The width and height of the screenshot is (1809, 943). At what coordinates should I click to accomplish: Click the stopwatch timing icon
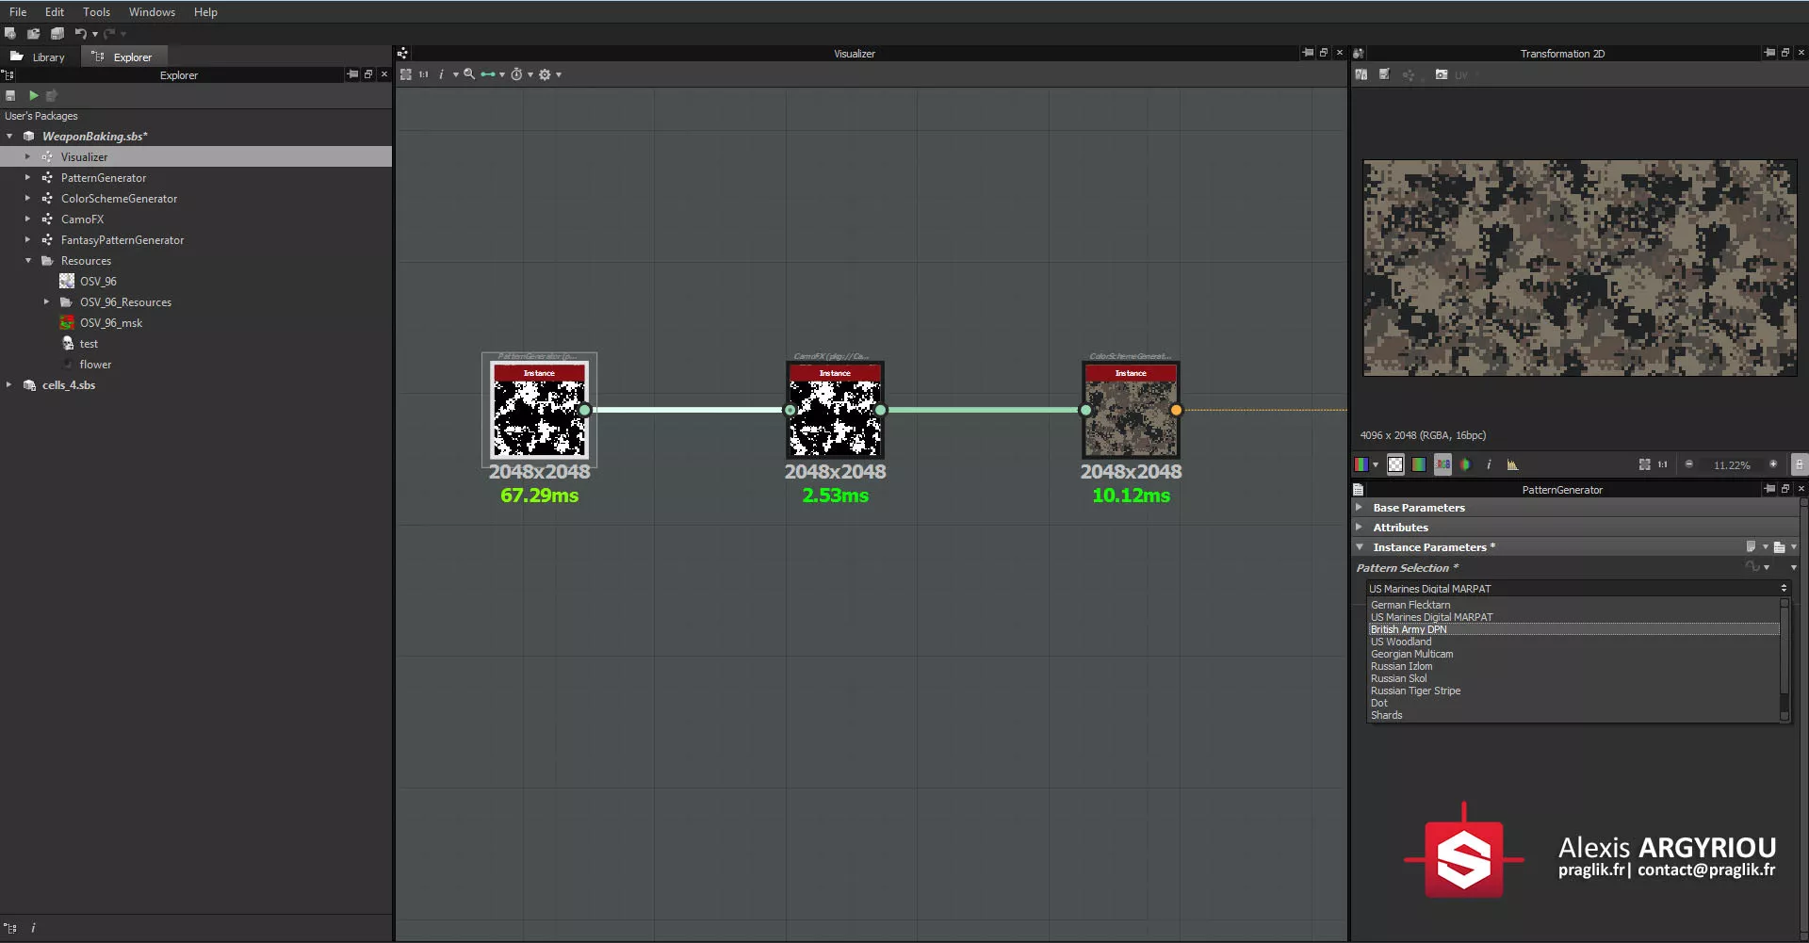[x=516, y=74]
